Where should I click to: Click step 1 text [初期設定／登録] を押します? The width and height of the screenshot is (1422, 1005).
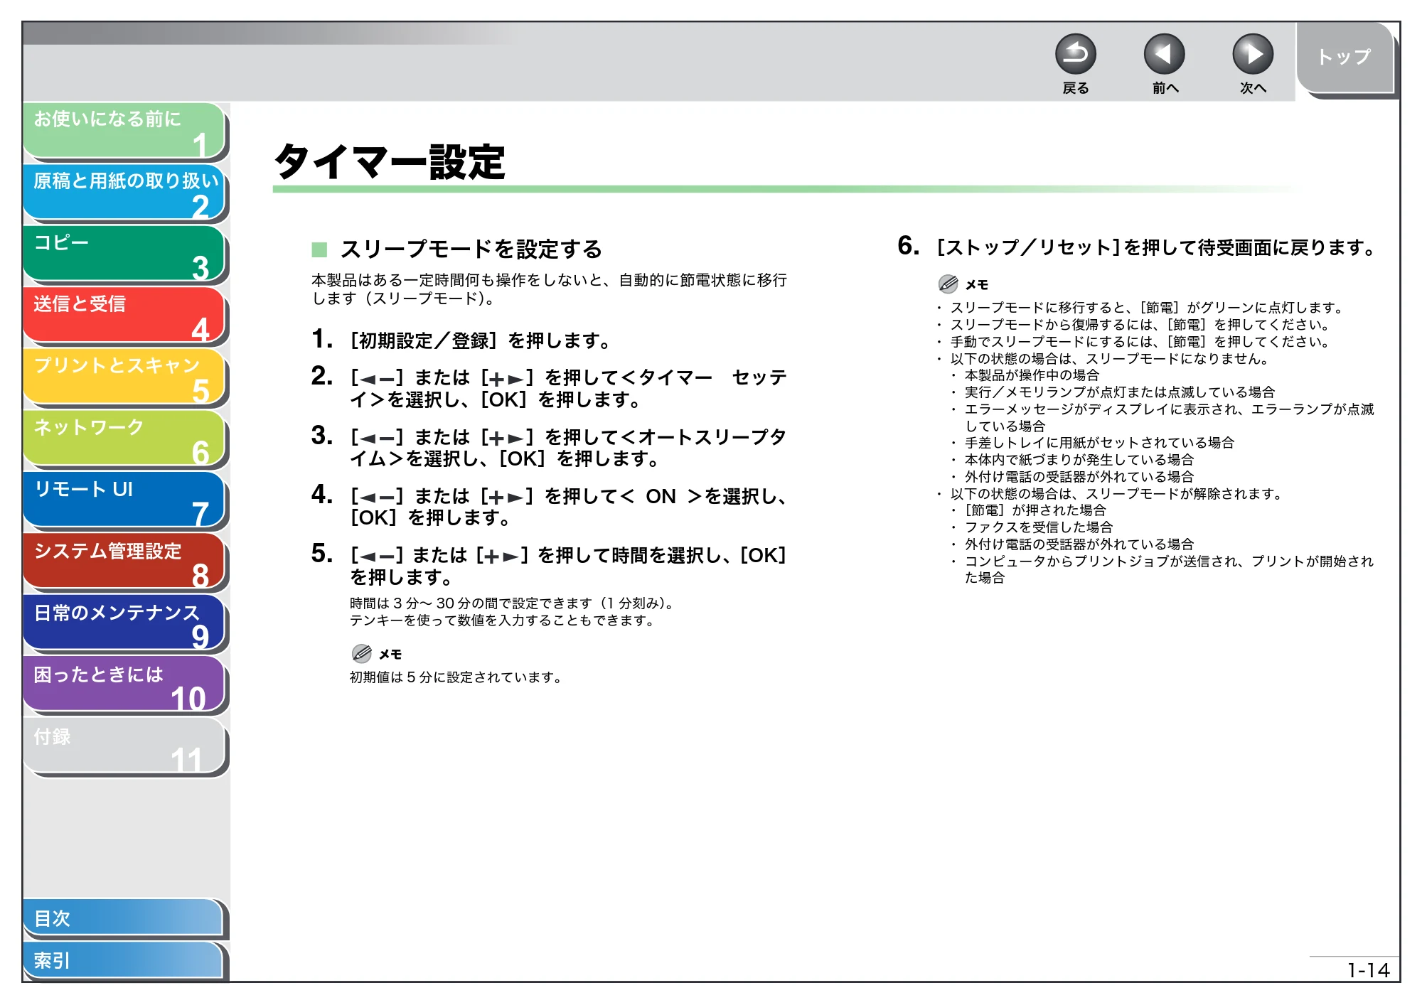click(x=481, y=340)
